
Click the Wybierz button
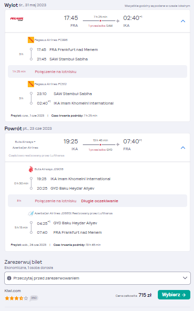(x=174, y=295)
